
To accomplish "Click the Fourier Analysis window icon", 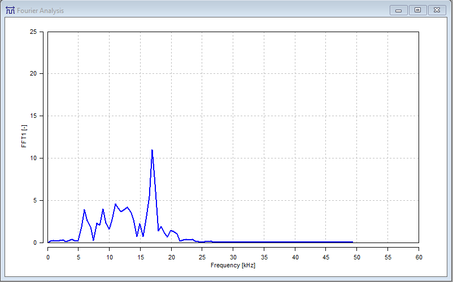I will pos(10,10).
